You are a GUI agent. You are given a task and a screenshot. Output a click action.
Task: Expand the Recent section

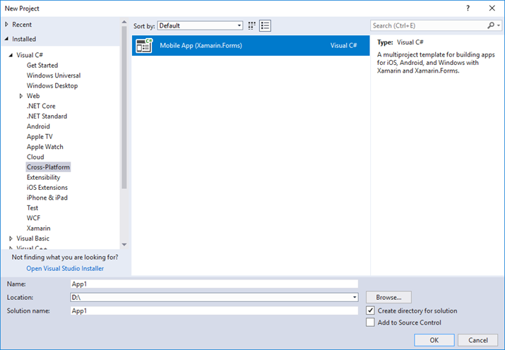point(6,25)
